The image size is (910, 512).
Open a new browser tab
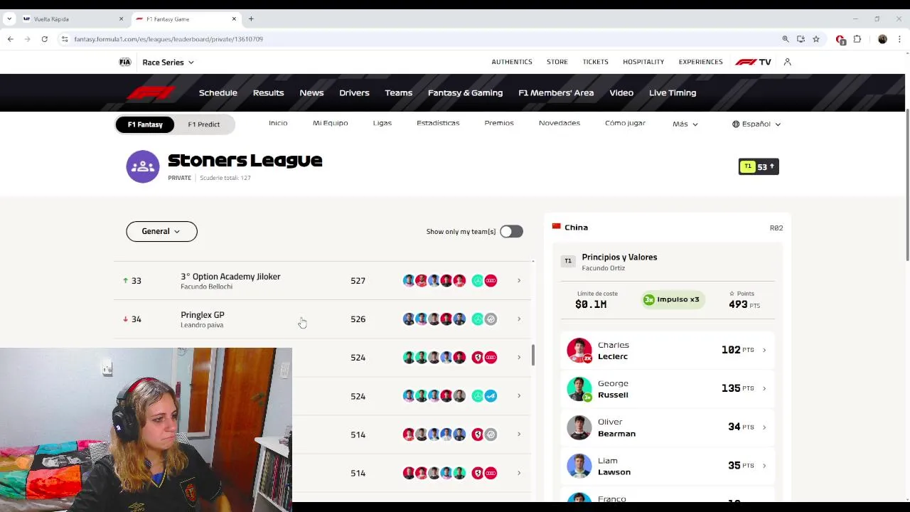tap(251, 19)
